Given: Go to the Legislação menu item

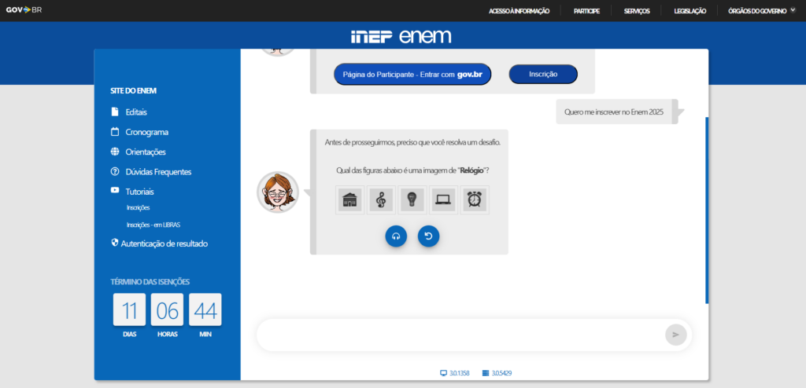Looking at the screenshot, I should (690, 11).
